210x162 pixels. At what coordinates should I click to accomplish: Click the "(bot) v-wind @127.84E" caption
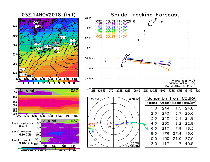(x=22, y=141)
